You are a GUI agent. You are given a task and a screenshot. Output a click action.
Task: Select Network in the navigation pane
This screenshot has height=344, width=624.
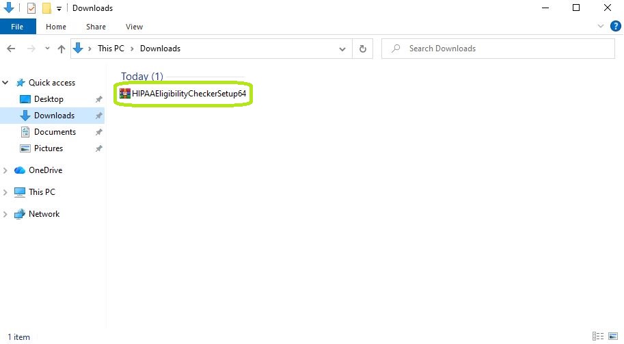[x=44, y=214]
